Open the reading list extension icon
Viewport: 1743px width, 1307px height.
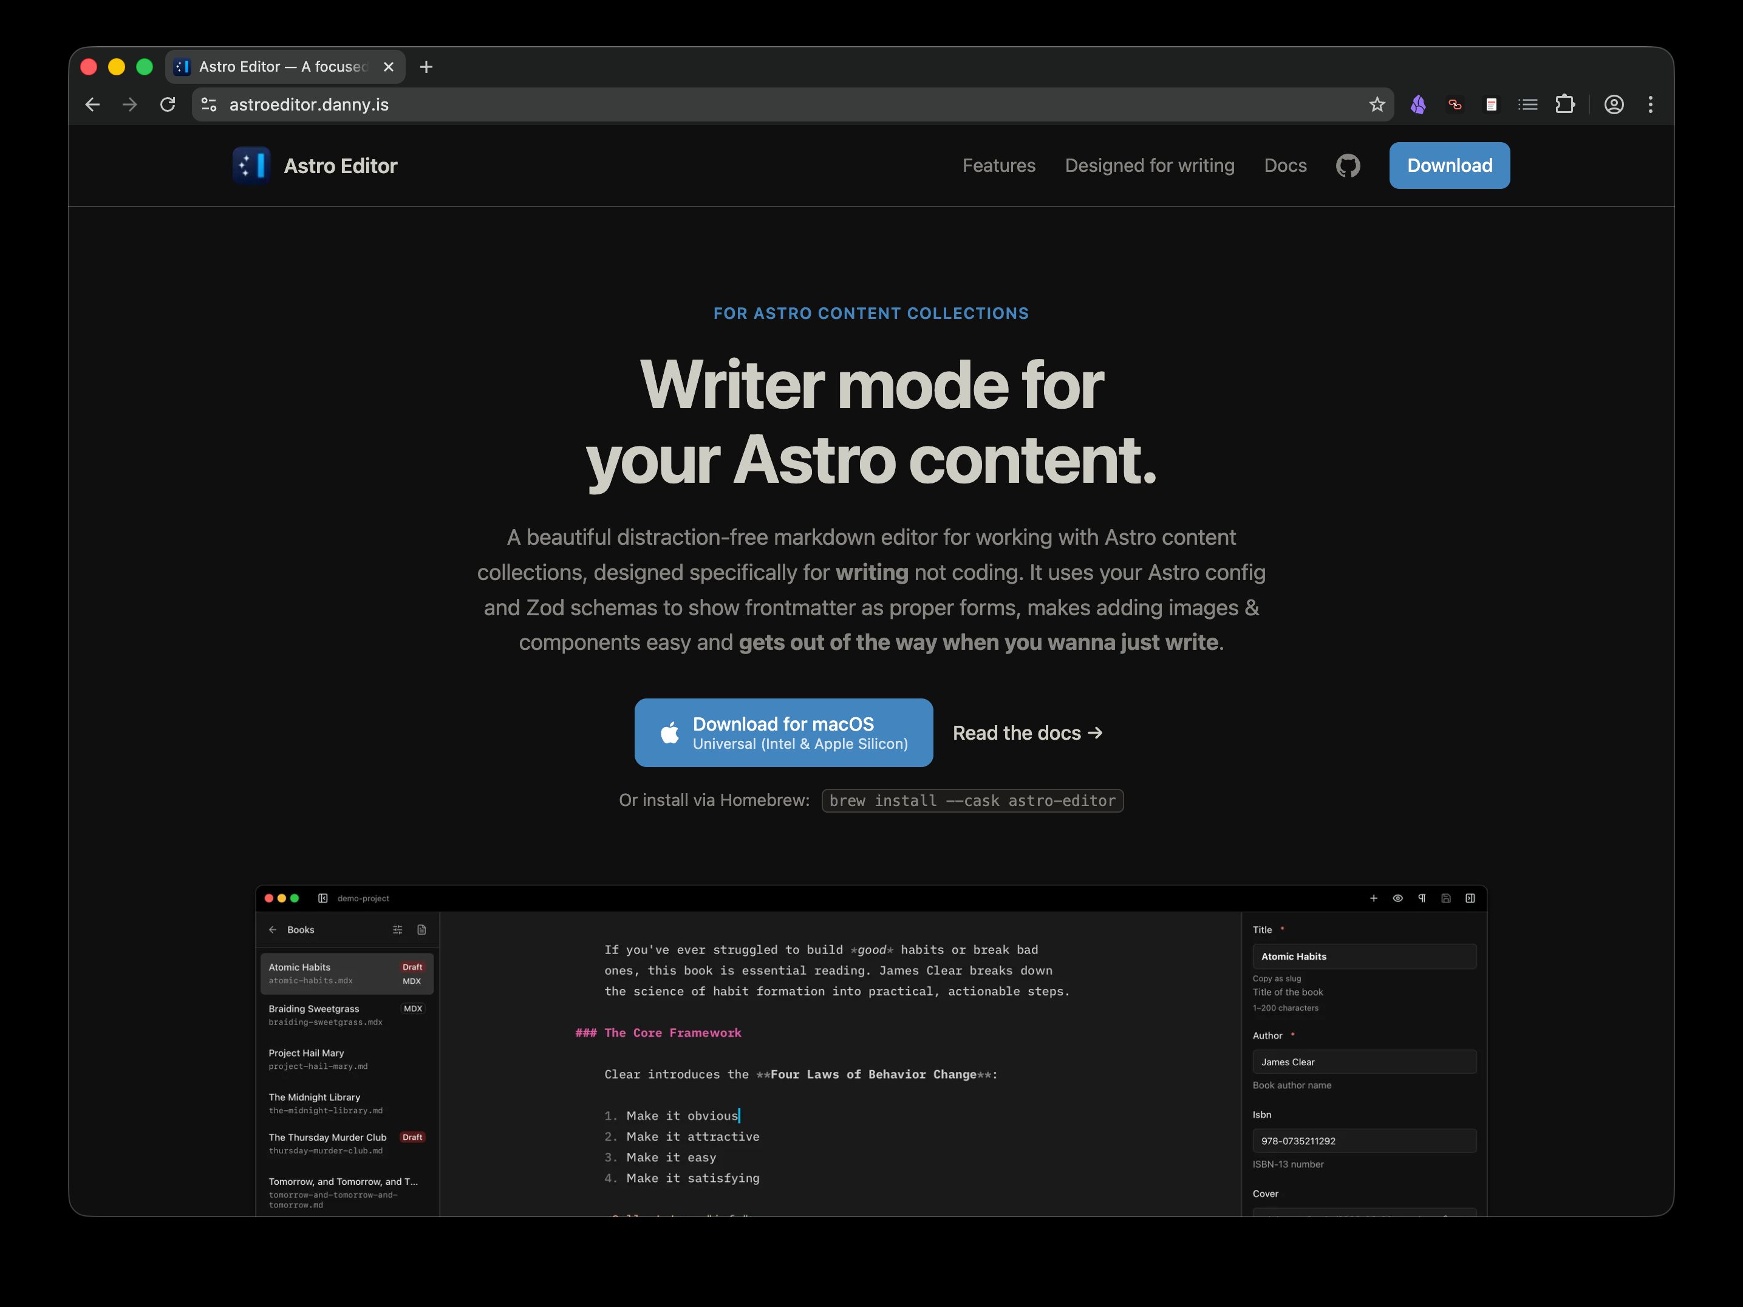(x=1528, y=105)
